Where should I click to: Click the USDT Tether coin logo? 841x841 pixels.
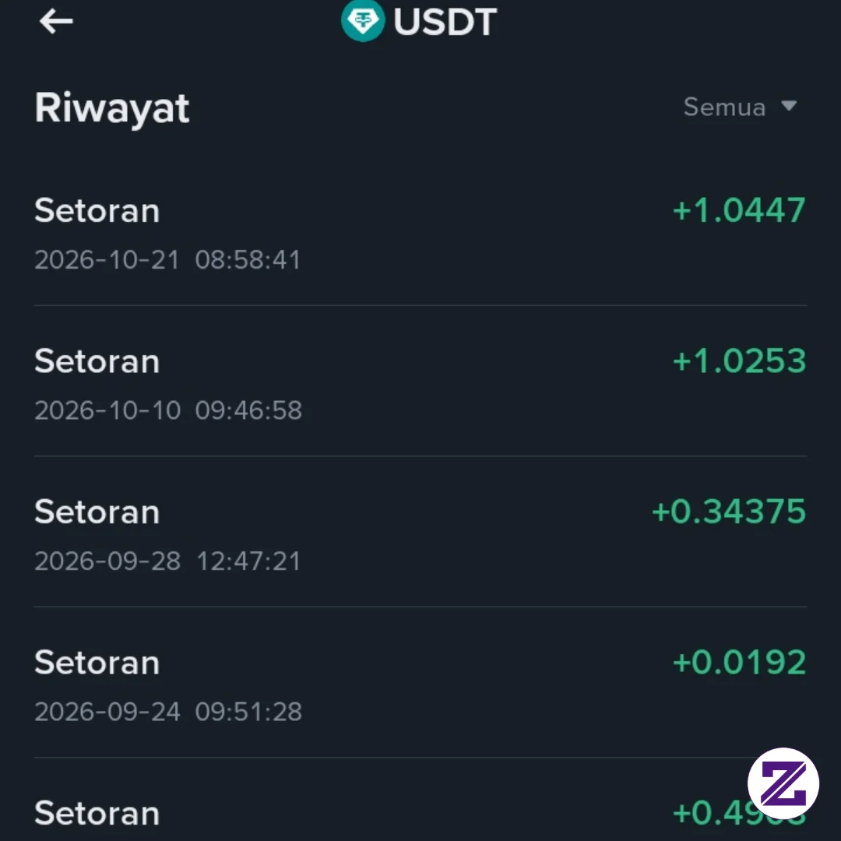[x=363, y=20]
